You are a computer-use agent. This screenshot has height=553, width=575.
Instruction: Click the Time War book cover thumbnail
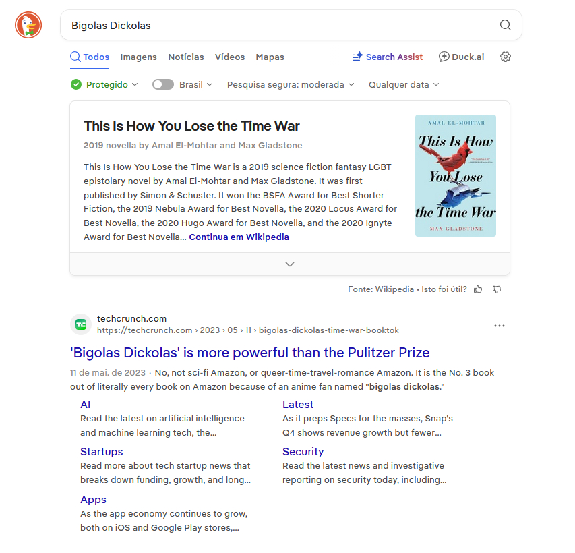(x=455, y=175)
